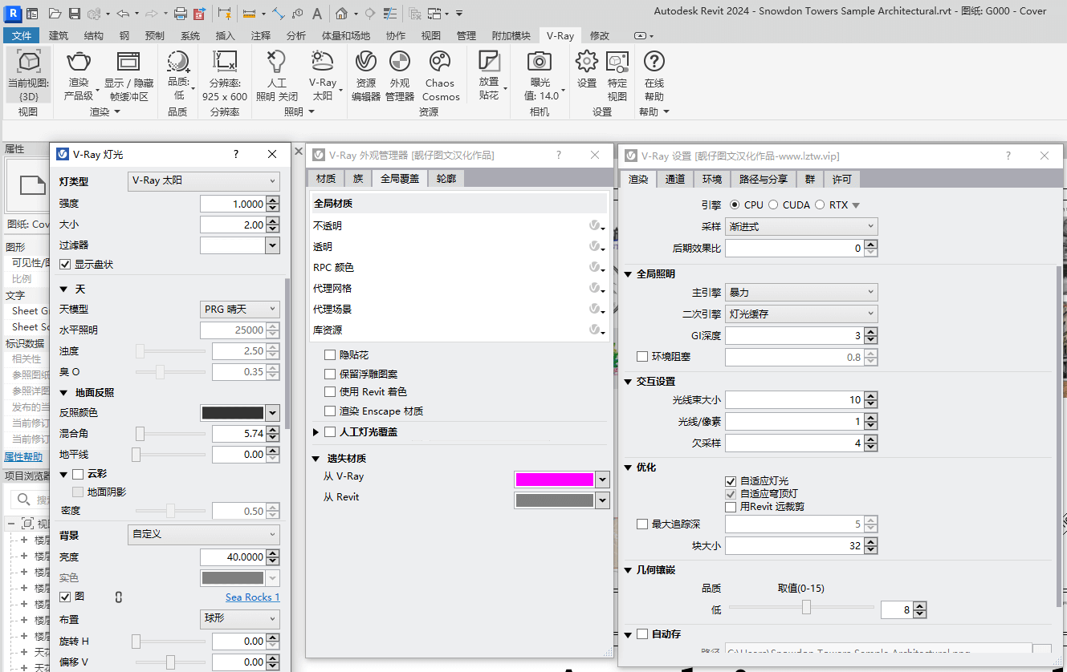Screen dimensions: 1067x672
Task: Click the 特定视图 icon
Action: pos(617,62)
